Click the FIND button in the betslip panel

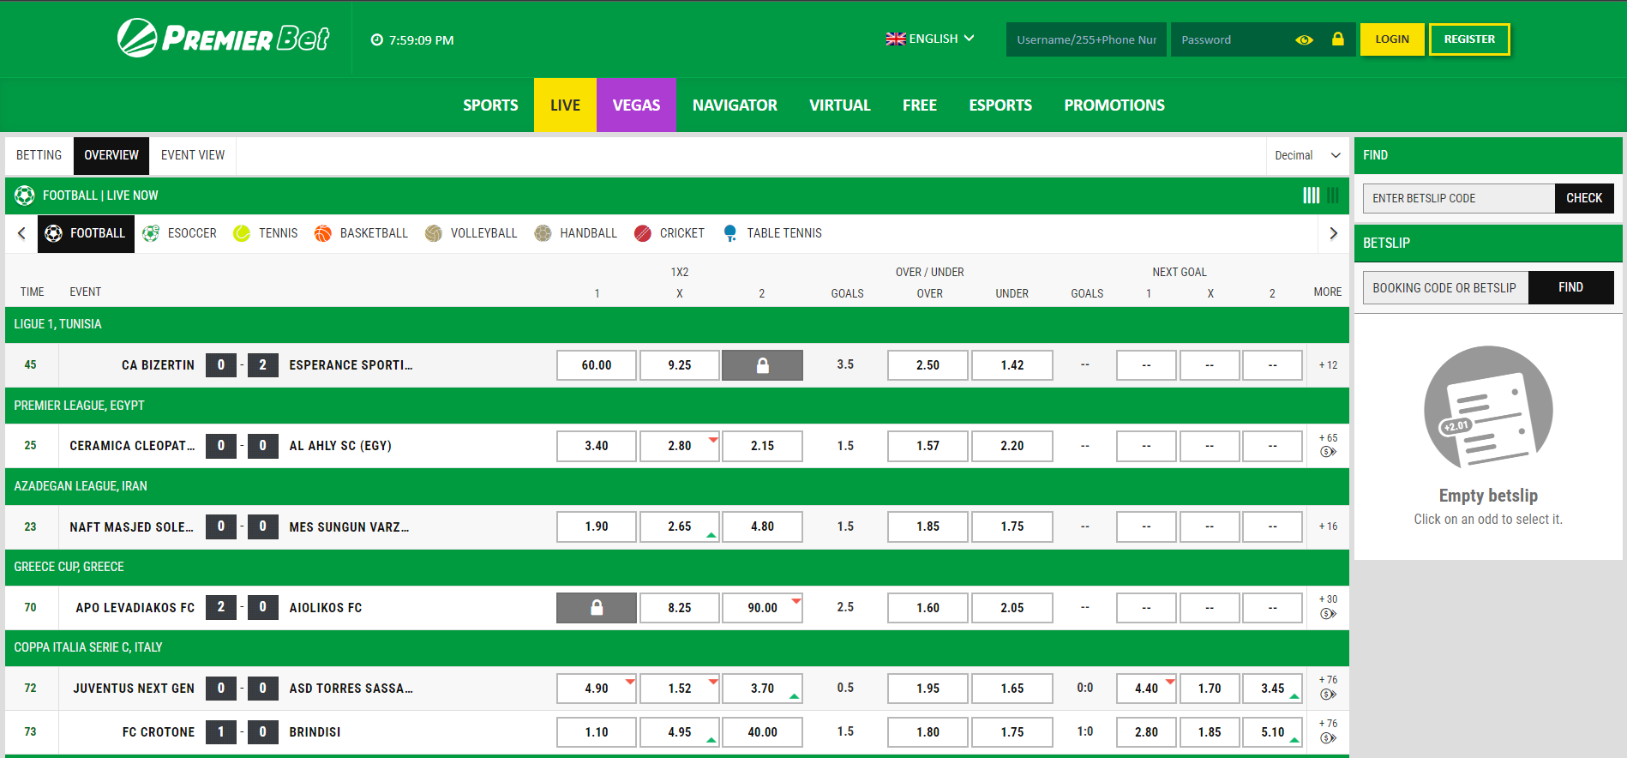click(x=1570, y=287)
